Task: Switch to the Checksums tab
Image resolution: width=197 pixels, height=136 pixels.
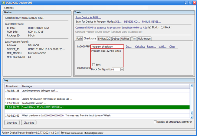Action: [90, 38]
